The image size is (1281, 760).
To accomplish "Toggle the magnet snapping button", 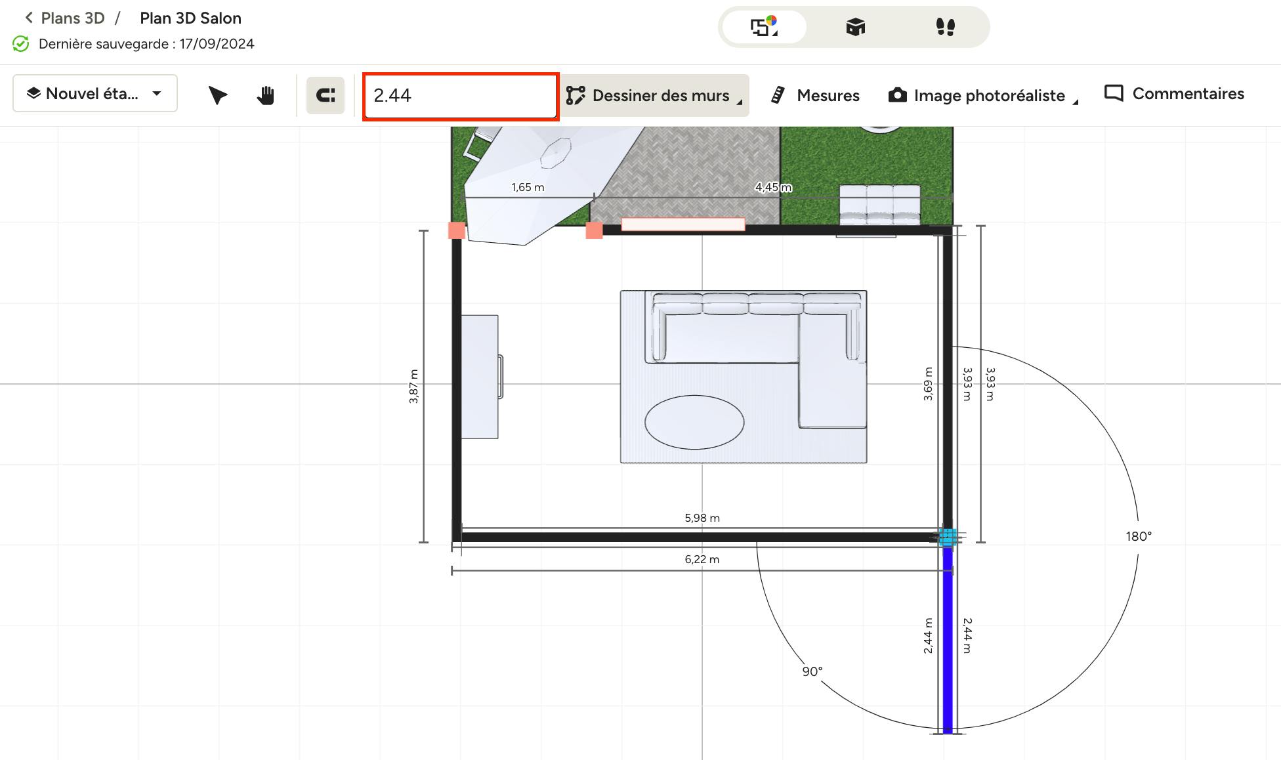I will (x=325, y=95).
